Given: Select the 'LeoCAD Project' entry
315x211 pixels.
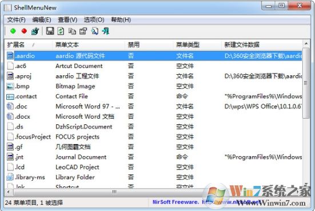Looking at the screenshot, I should (x=77, y=167).
